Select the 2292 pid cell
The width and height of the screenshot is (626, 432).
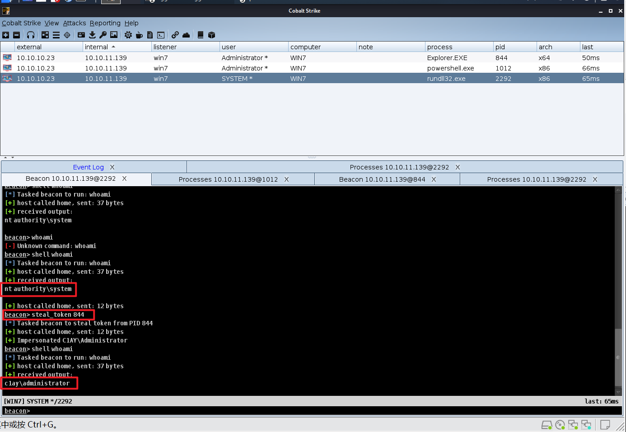tap(515, 78)
